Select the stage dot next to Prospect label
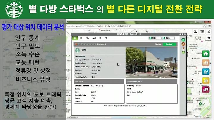This screenshot has height=120, width=214. [95, 44]
